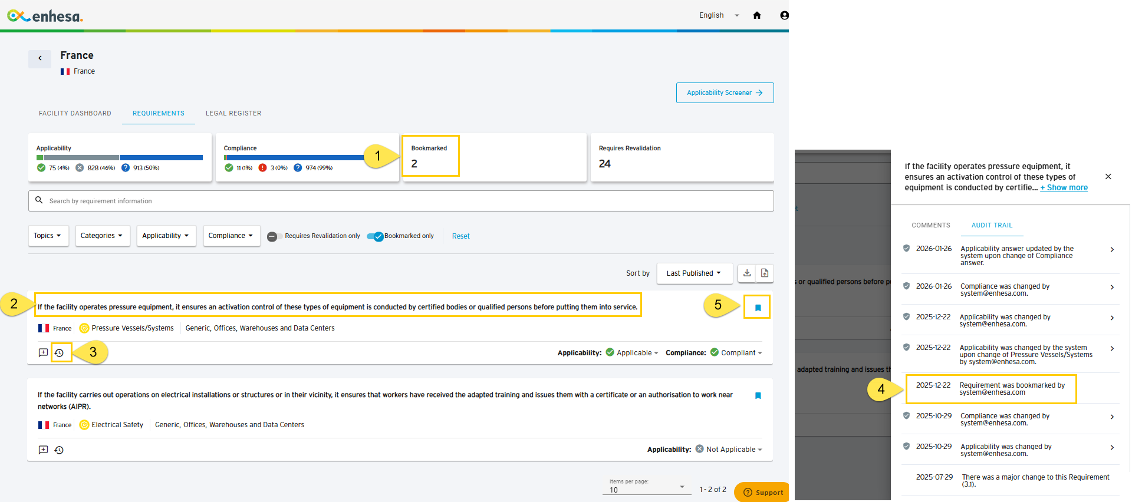Click the back arrow beside France
1132x502 pixels.
[x=40, y=58]
